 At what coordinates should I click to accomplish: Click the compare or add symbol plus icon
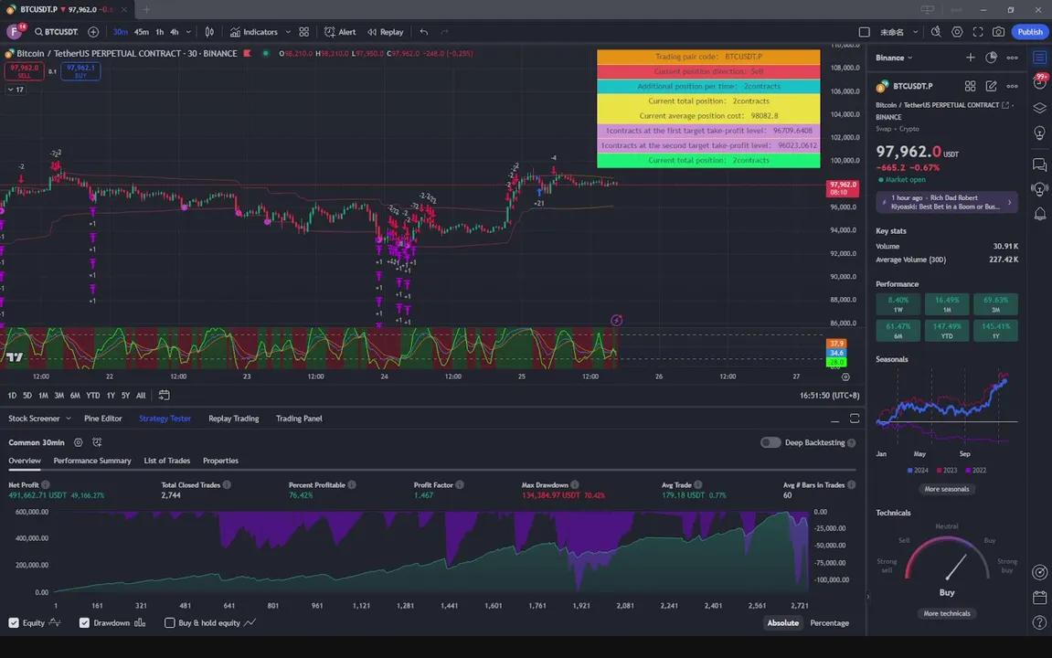click(93, 31)
